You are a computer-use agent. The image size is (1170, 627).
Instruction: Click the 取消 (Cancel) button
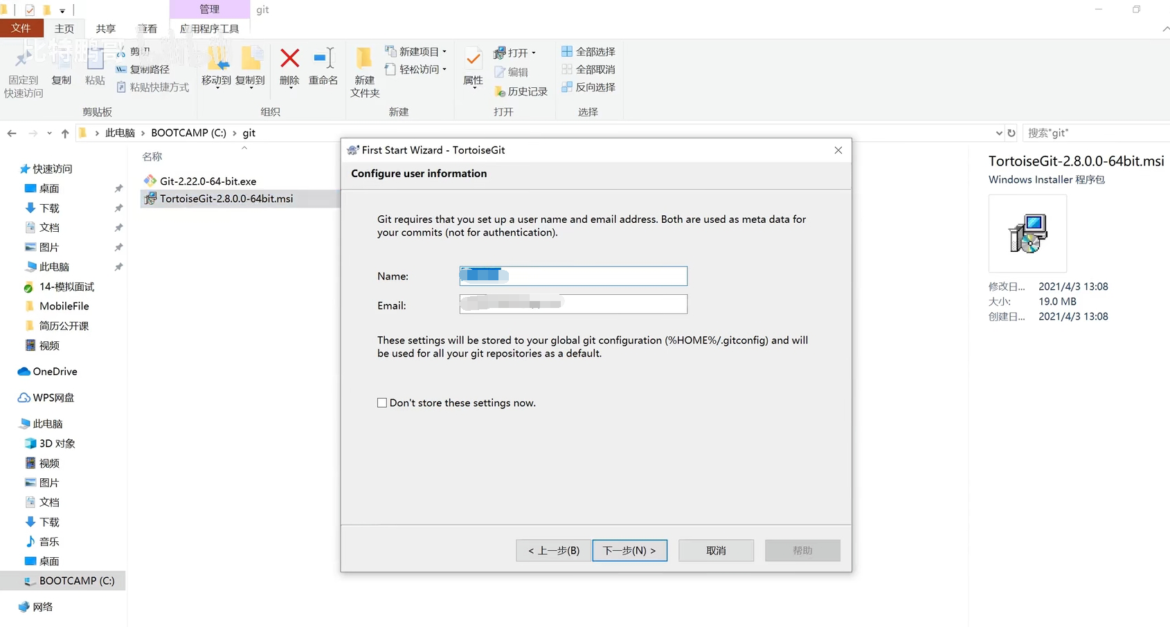[716, 550]
